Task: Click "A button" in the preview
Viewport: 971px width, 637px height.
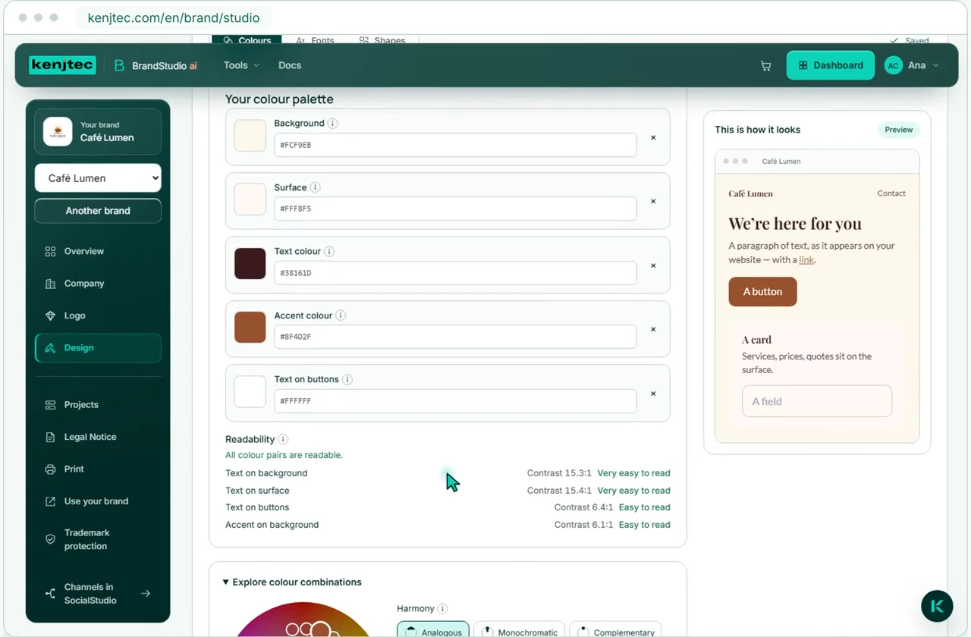Action: point(762,292)
